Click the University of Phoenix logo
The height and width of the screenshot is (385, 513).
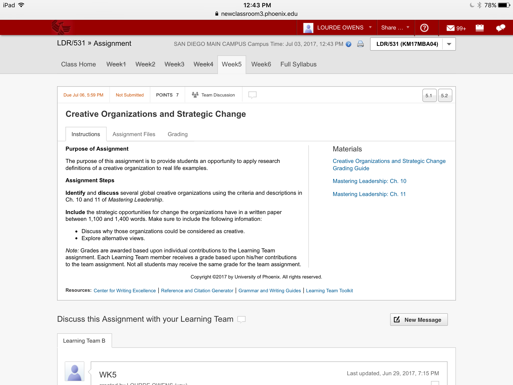(62, 28)
